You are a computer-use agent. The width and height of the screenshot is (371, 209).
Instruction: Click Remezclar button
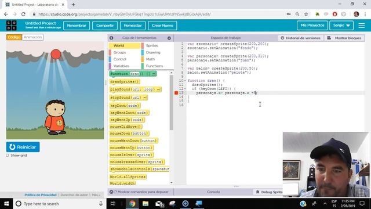pos(133,26)
